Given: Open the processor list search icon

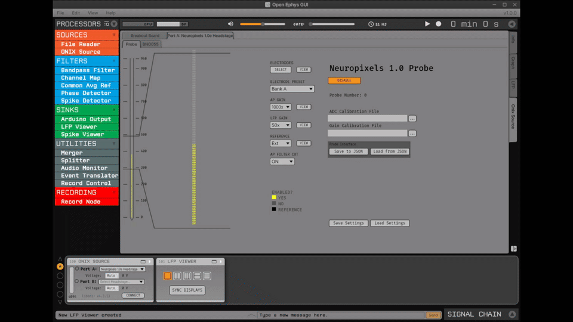Looking at the screenshot, I should pyautogui.click(x=107, y=24).
